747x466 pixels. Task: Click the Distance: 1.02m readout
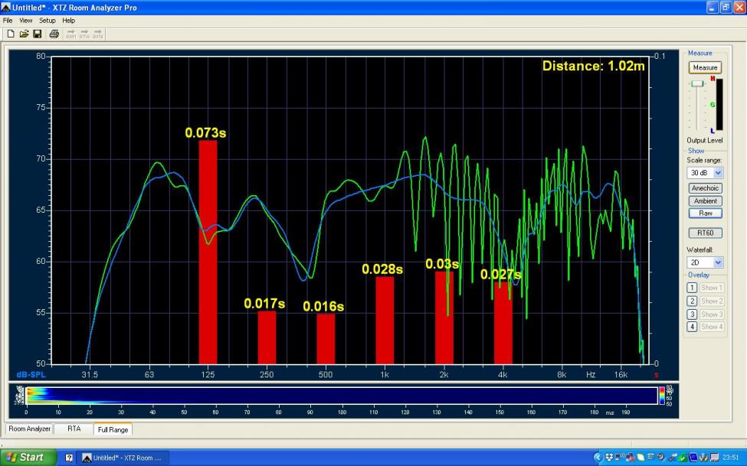[x=593, y=66]
